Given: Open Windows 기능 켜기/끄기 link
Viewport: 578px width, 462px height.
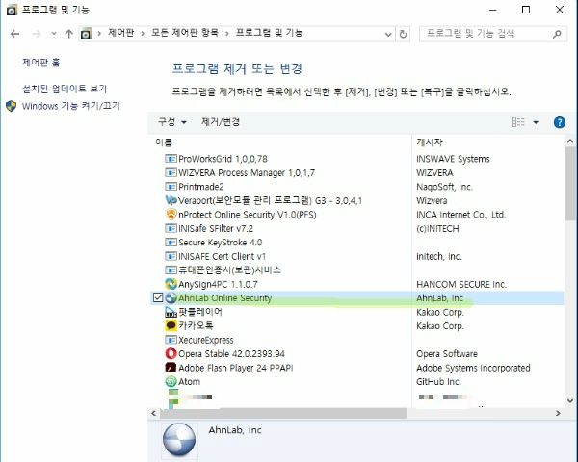Looking at the screenshot, I should click(70, 106).
